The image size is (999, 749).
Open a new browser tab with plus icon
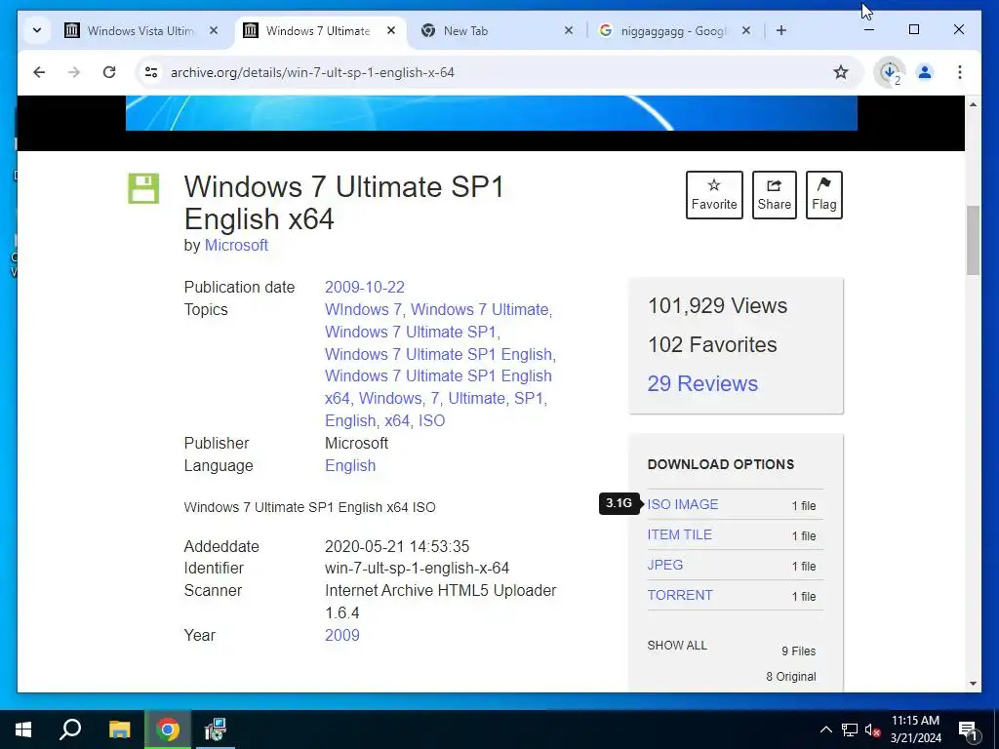point(781,30)
